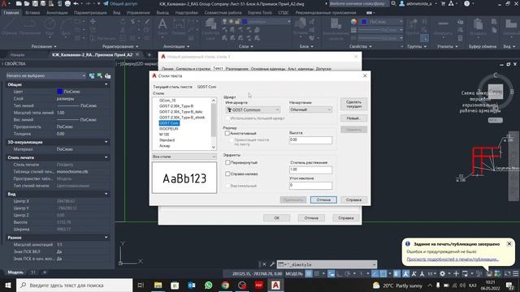Click the Save icon in quick access toolbar
Viewport: 520px width, 292px height.
pyautogui.click(x=35, y=3)
